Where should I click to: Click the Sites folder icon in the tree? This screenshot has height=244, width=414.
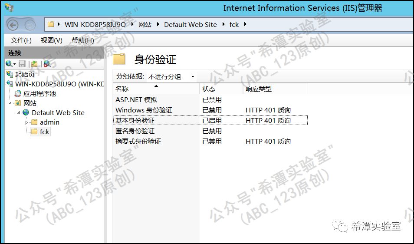18,103
